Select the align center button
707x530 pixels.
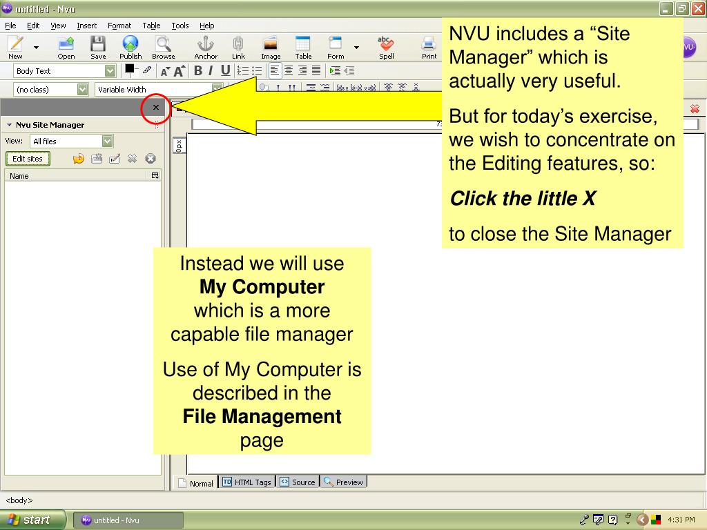click(289, 70)
